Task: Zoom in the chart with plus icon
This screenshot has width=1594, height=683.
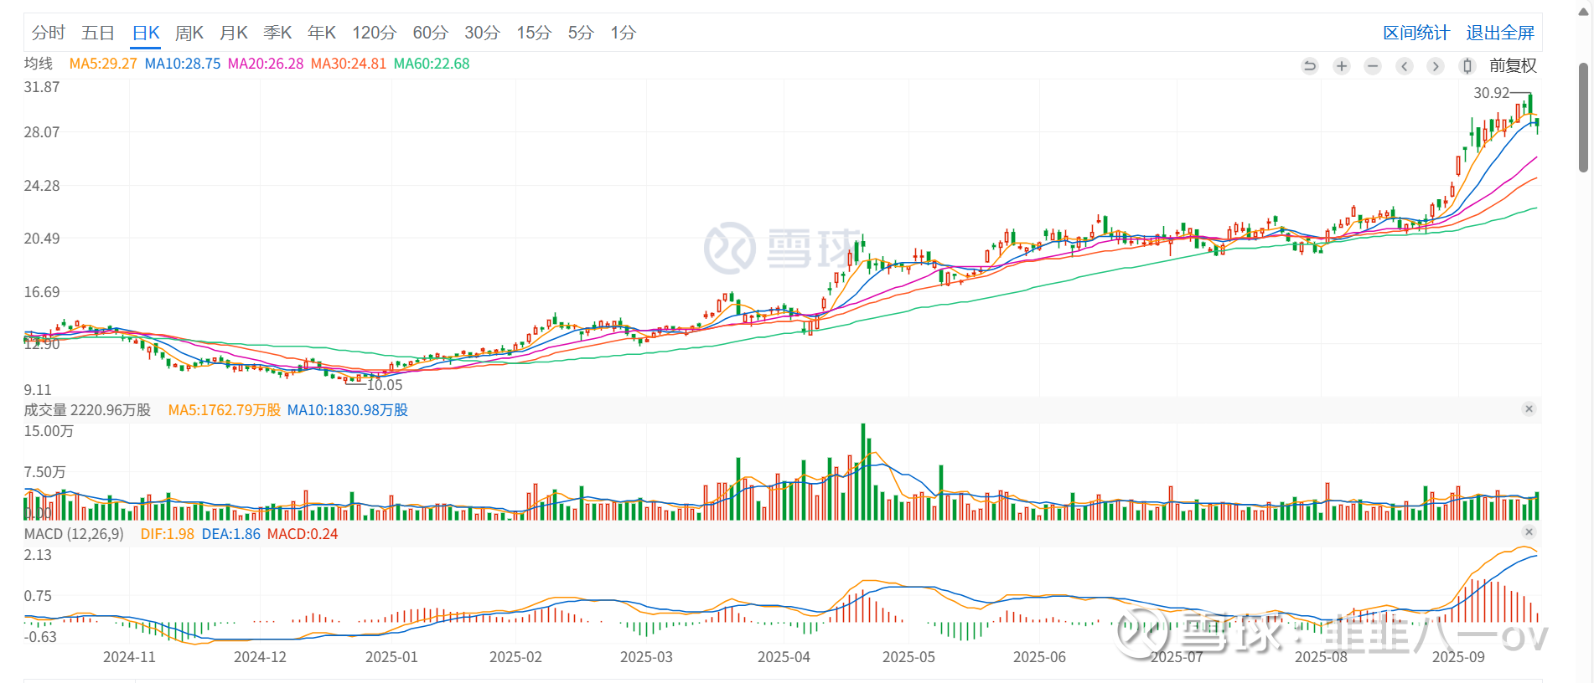Action: [x=1342, y=66]
